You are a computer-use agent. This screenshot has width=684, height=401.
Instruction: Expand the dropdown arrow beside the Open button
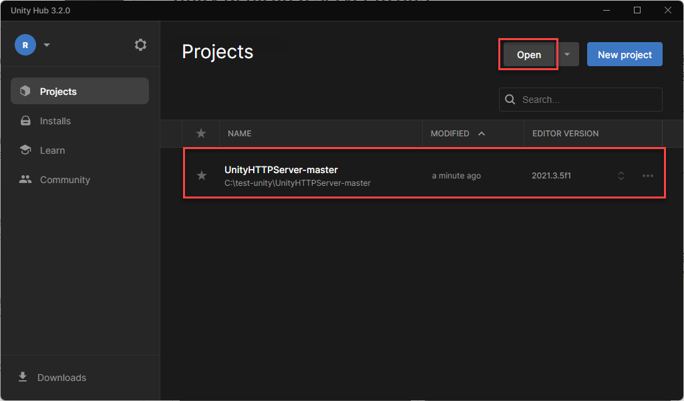click(567, 55)
